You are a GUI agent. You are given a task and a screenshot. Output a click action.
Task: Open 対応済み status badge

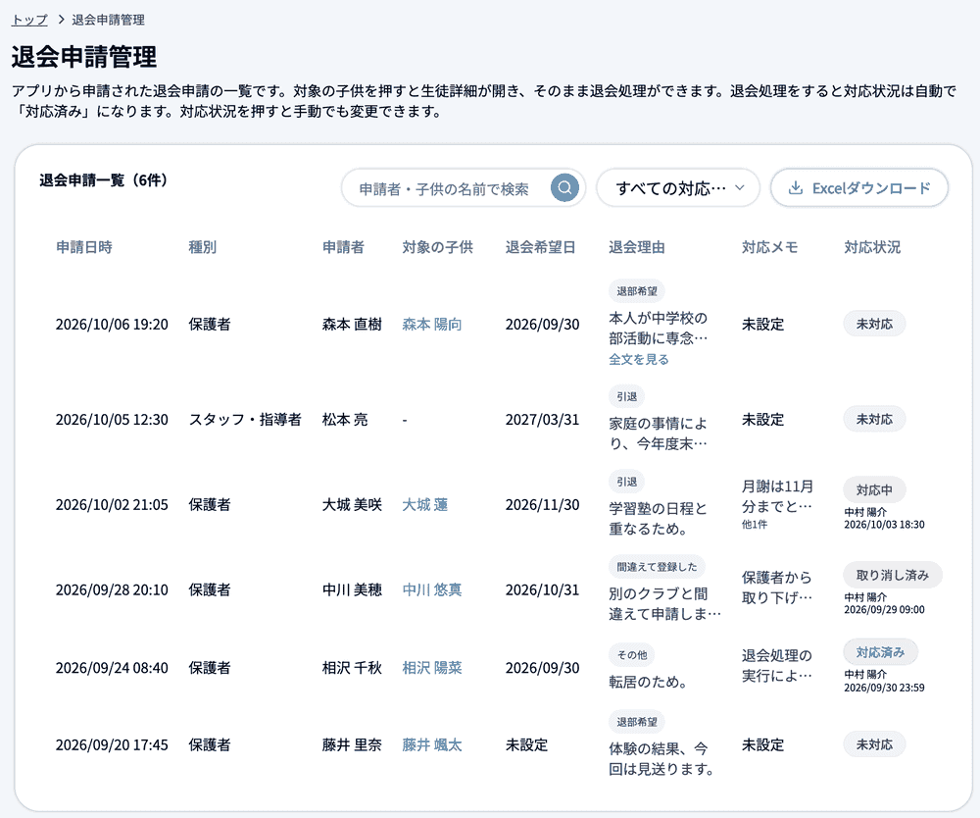pos(881,652)
